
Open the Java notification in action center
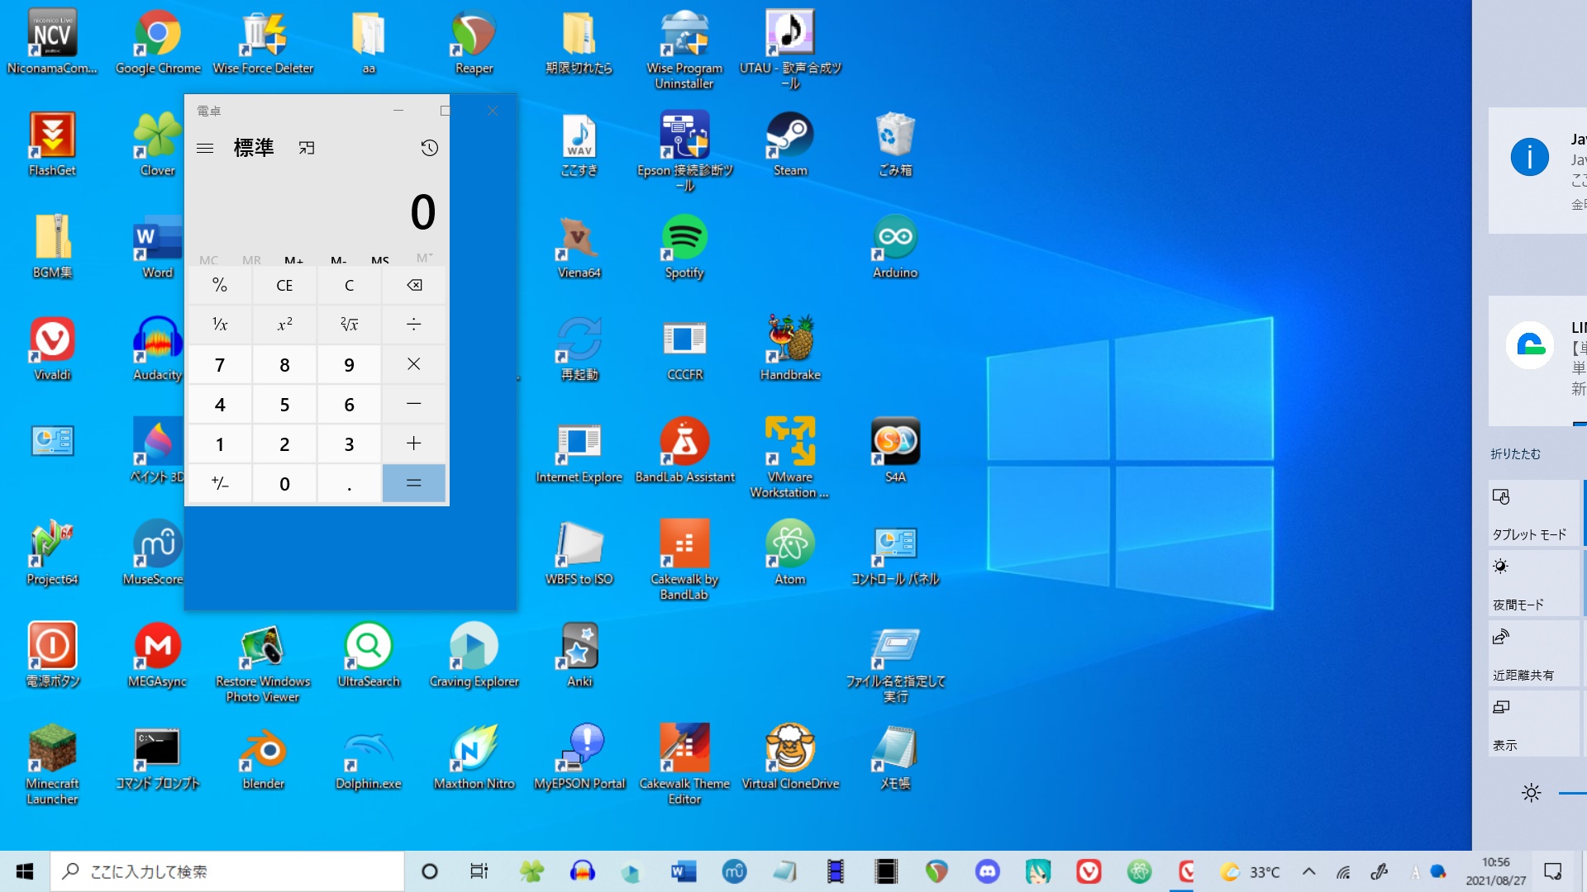pos(1537,170)
